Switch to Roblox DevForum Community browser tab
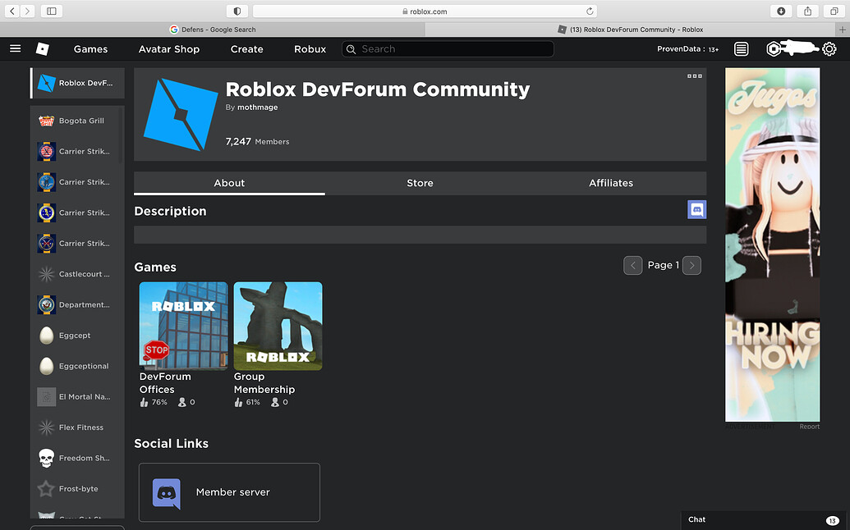This screenshot has height=530, width=850. (631, 30)
